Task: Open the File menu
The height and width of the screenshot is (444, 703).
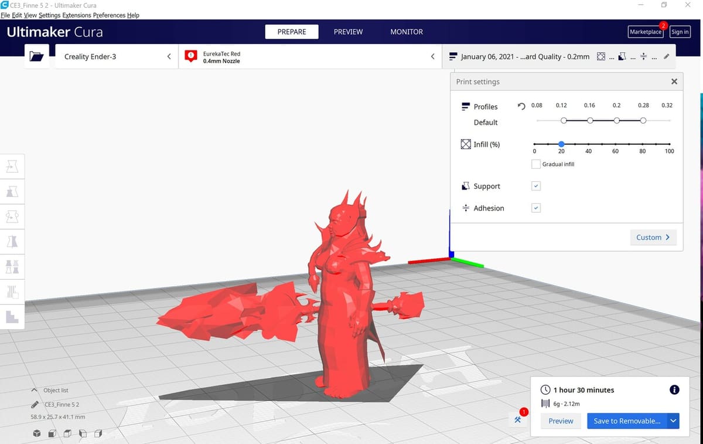Action: pos(6,15)
